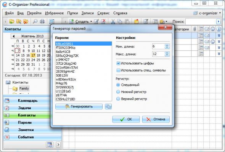Click the contact card column header icon
This screenshot has height=152, width=225.
point(207,29)
